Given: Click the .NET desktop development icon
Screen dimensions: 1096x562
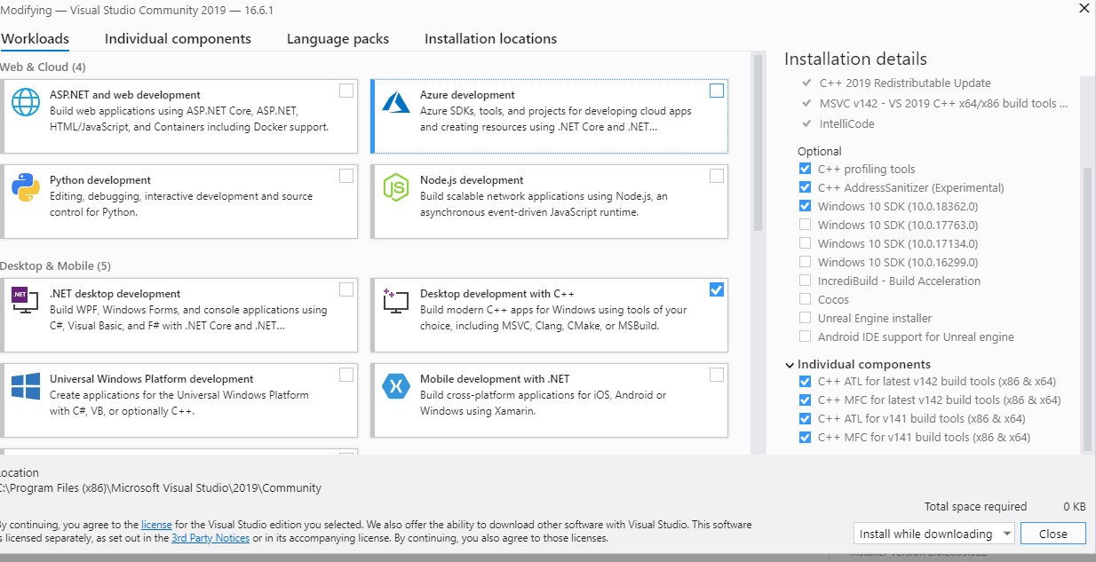Looking at the screenshot, I should [x=23, y=299].
